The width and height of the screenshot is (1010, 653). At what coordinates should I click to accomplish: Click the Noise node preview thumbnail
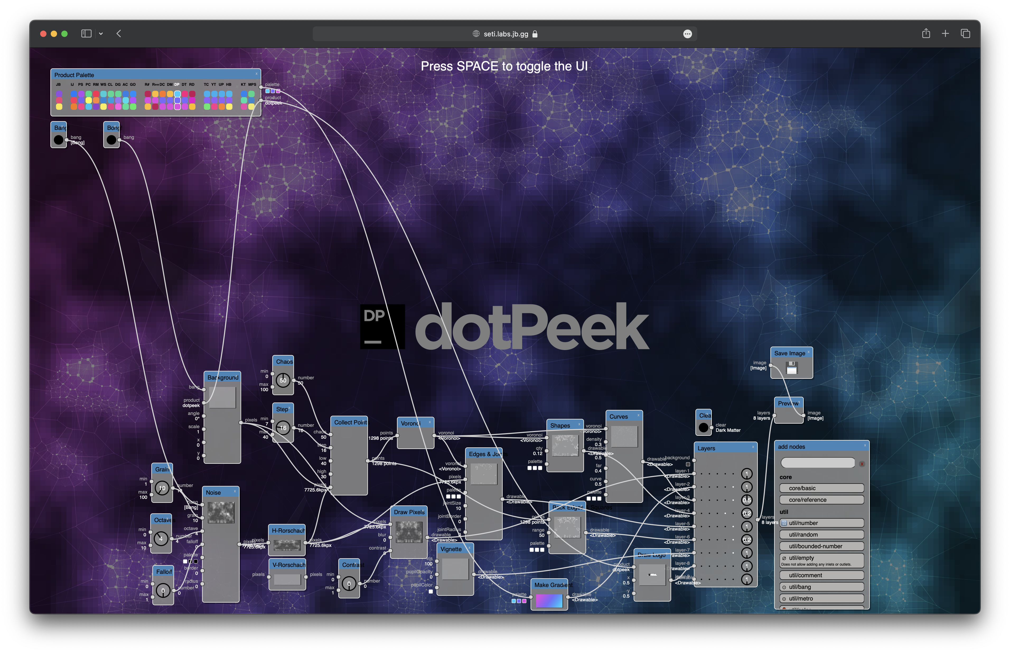point(221,512)
